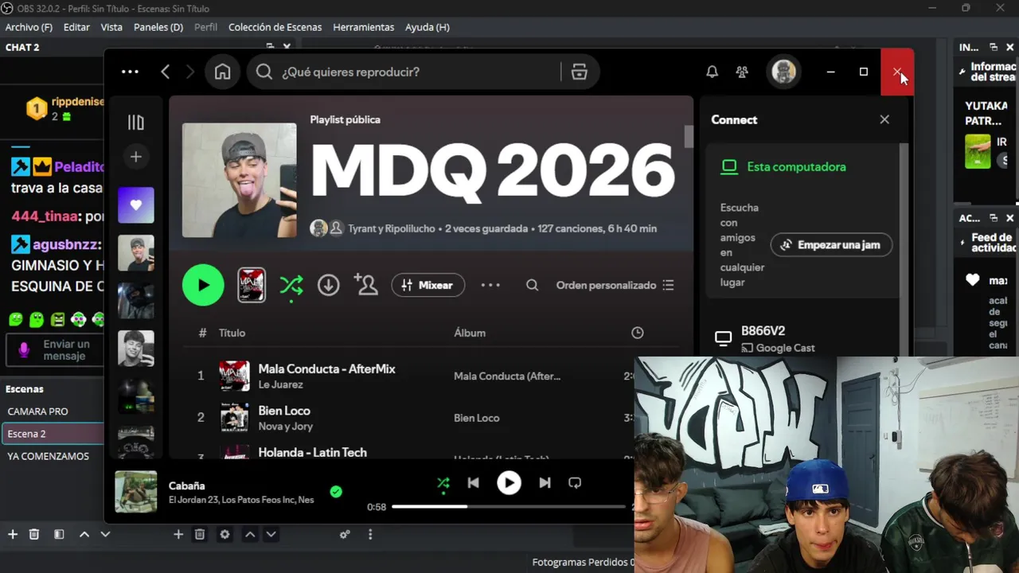
Task: Click the song progress bar
Action: coord(509,507)
